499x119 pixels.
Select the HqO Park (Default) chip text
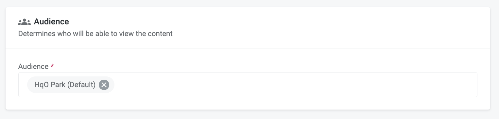click(x=65, y=85)
